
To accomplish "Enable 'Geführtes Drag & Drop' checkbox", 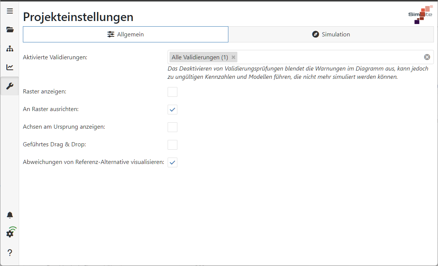I will tap(172, 145).
